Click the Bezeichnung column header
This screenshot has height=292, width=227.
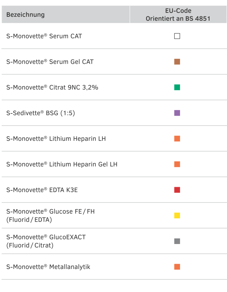point(25,14)
